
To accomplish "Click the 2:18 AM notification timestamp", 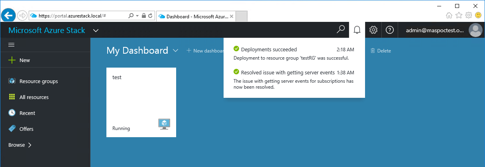I will pyautogui.click(x=345, y=50).
